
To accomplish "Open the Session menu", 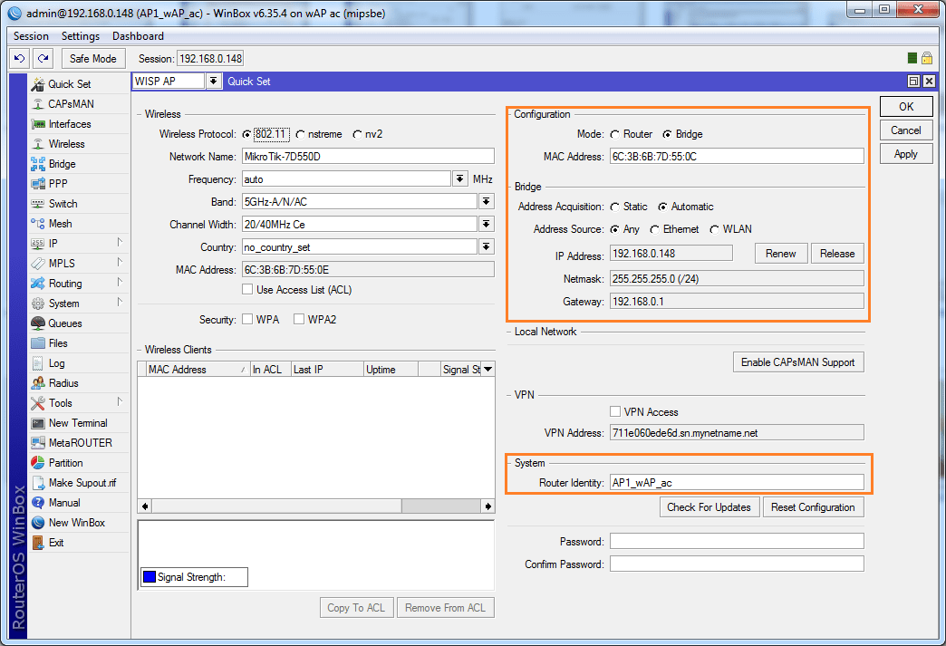I will coord(32,36).
